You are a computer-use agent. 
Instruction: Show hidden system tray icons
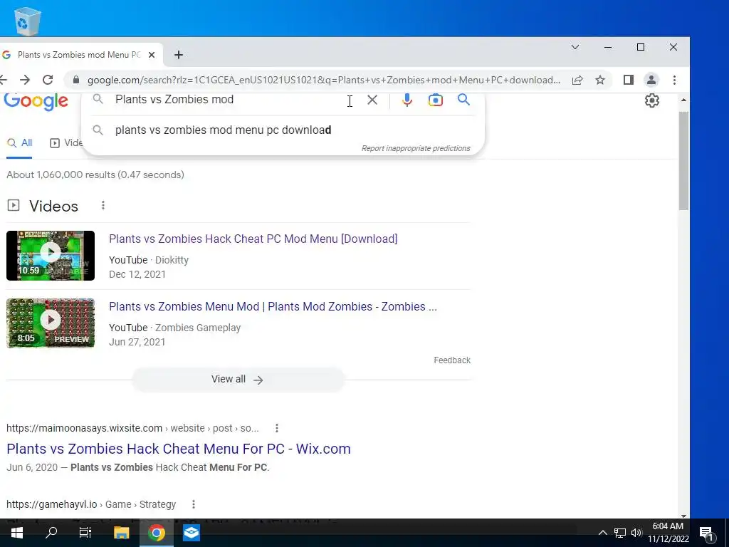(x=602, y=533)
